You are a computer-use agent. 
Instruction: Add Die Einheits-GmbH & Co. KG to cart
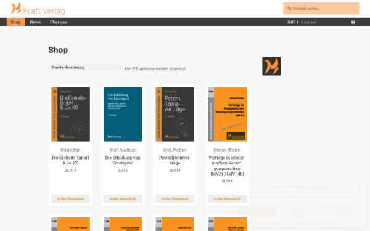coord(70,199)
